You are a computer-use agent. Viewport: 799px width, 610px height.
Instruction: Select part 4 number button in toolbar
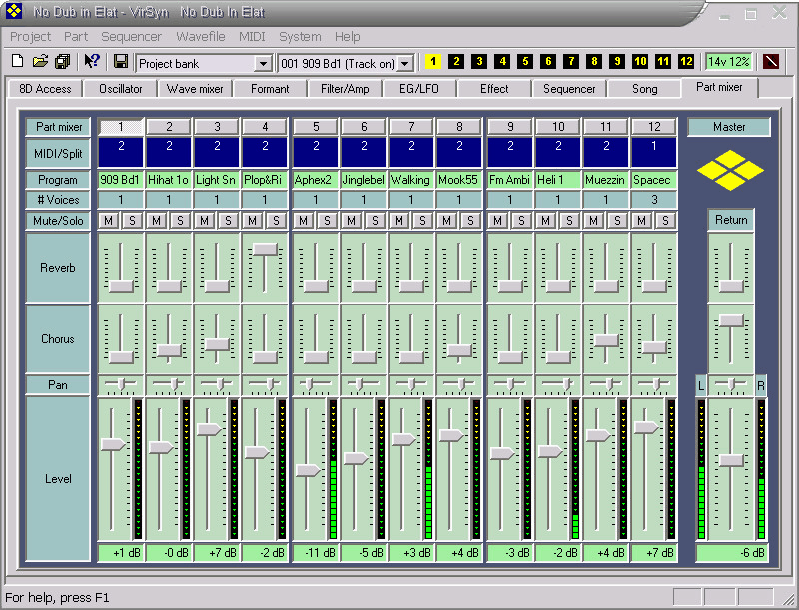point(502,62)
